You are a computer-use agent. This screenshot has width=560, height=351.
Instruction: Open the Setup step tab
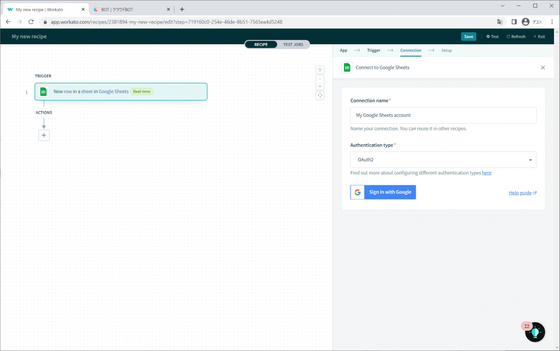coord(446,50)
